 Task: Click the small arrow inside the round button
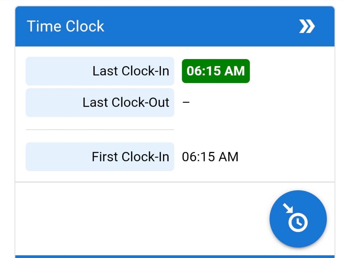(287, 208)
